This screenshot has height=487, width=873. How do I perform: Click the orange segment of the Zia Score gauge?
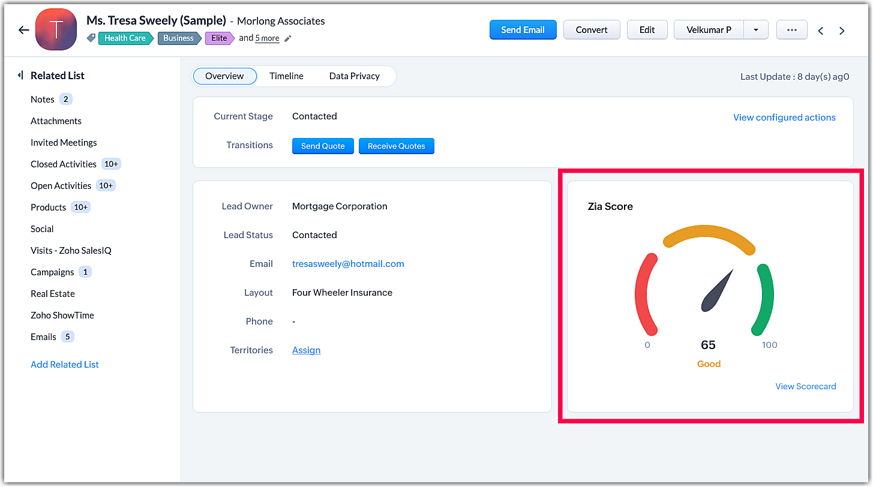coord(709,233)
